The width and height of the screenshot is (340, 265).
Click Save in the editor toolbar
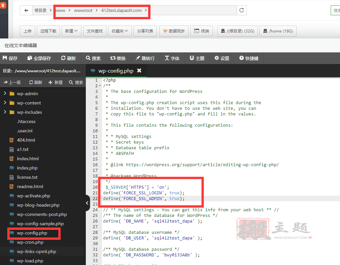[10, 58]
